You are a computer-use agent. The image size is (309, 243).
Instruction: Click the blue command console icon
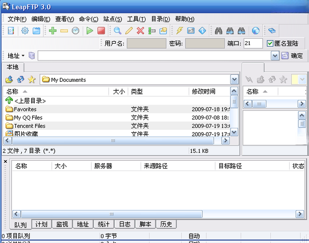click(x=191, y=31)
